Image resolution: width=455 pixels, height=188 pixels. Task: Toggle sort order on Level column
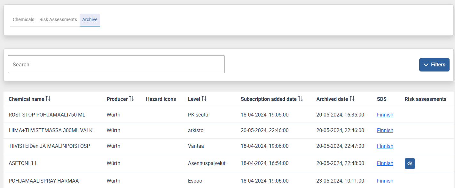204,99
